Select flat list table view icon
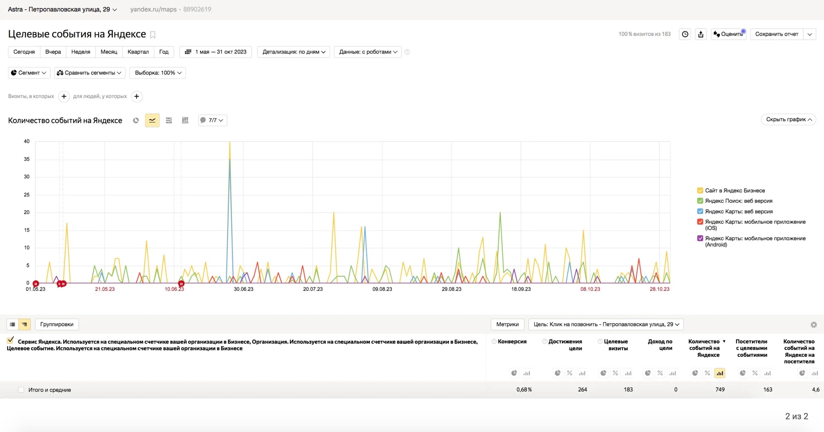 point(12,324)
